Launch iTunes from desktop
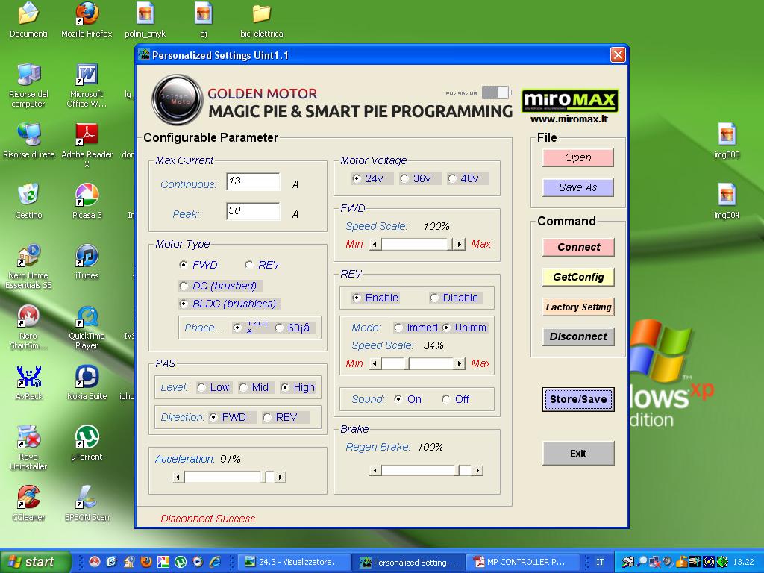 (x=87, y=262)
